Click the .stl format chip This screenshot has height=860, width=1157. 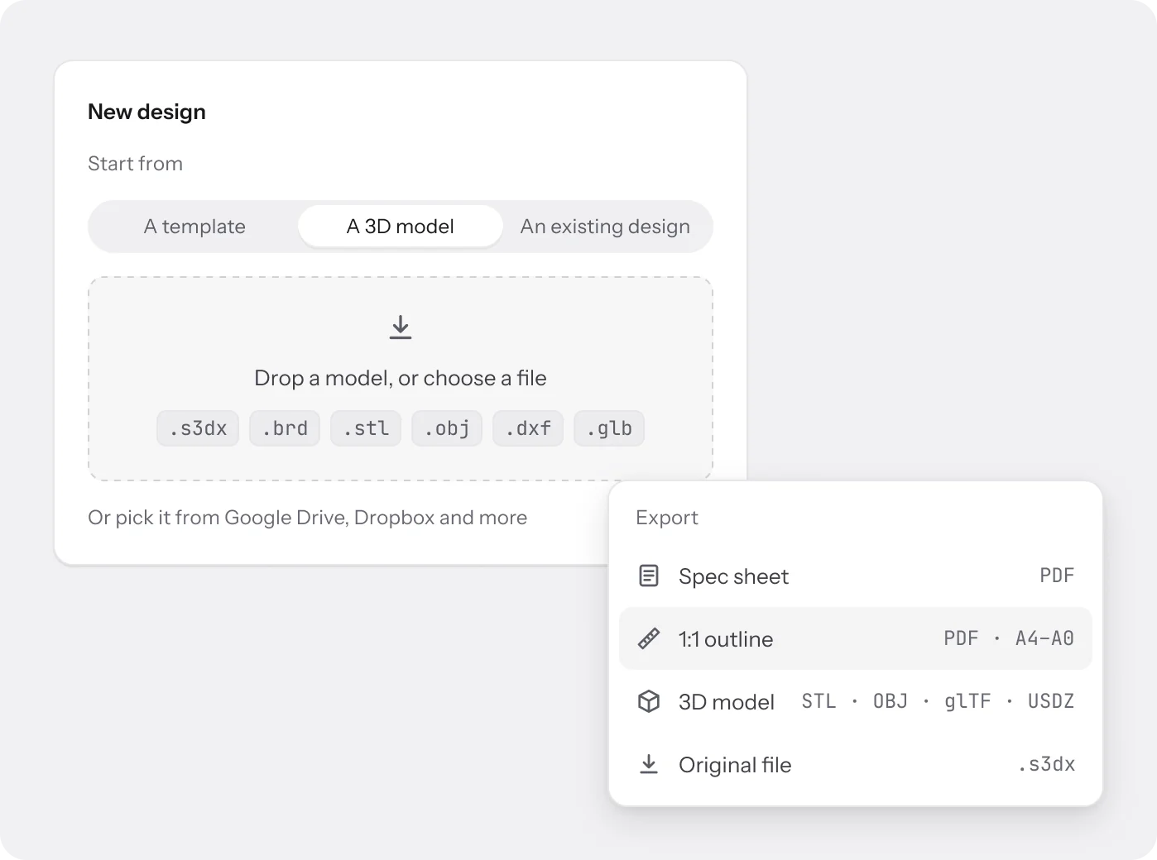tap(366, 428)
